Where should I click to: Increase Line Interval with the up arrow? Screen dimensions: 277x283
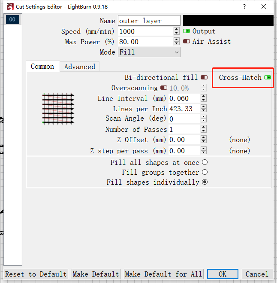click(x=204, y=96)
